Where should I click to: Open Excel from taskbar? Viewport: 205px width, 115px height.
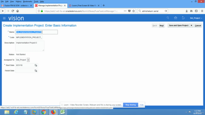click(63, 112)
